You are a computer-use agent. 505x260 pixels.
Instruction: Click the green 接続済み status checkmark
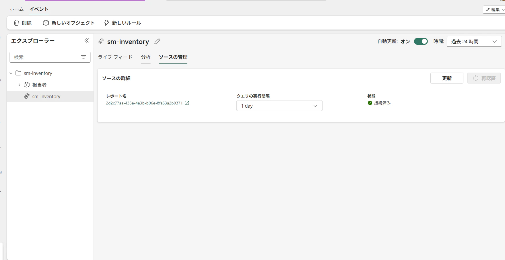370,103
